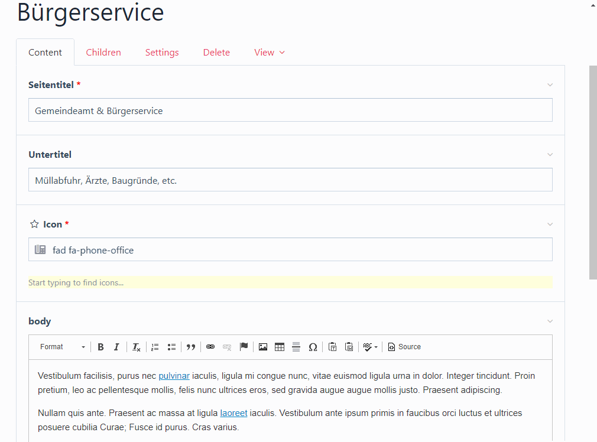This screenshot has width=597, height=442.
Task: Apply block quote formatting
Action: [191, 347]
